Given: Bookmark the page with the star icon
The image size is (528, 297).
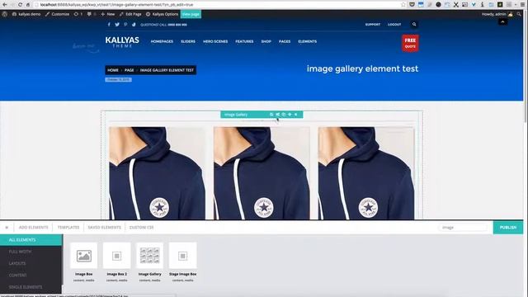Looking at the screenshot, I should click(x=403, y=5).
